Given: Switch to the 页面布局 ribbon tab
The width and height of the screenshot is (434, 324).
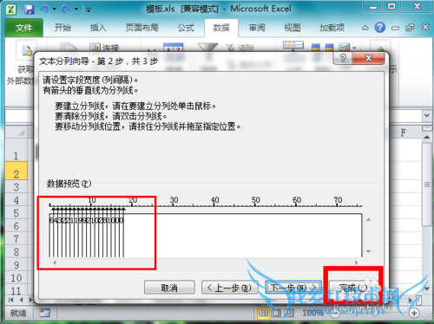Looking at the screenshot, I should [x=141, y=28].
